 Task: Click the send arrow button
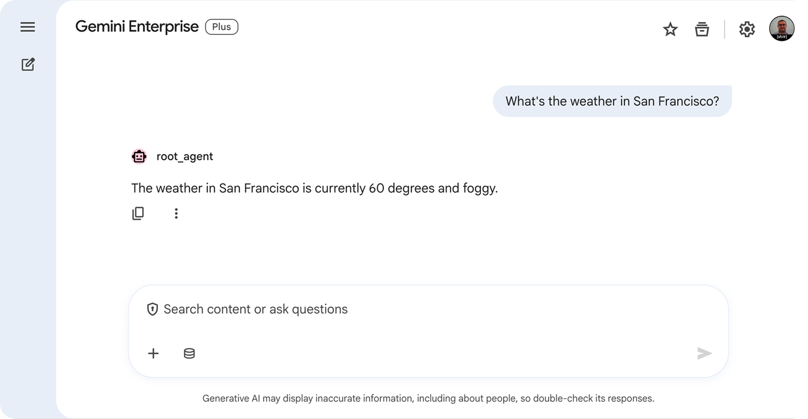[x=704, y=353]
